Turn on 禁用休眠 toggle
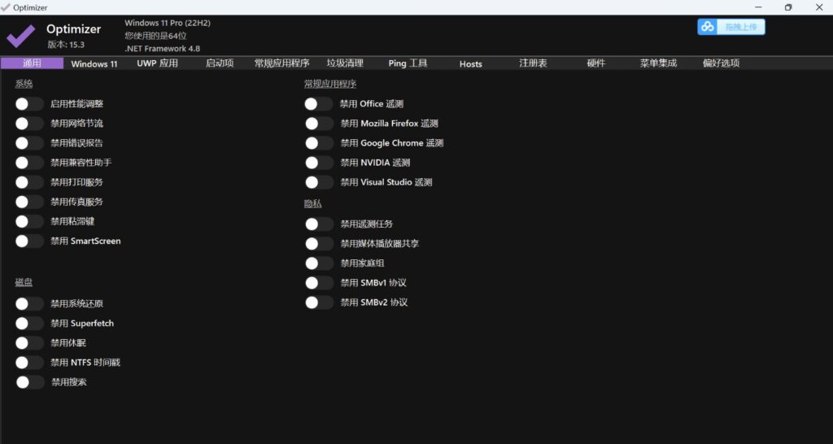 click(x=29, y=343)
